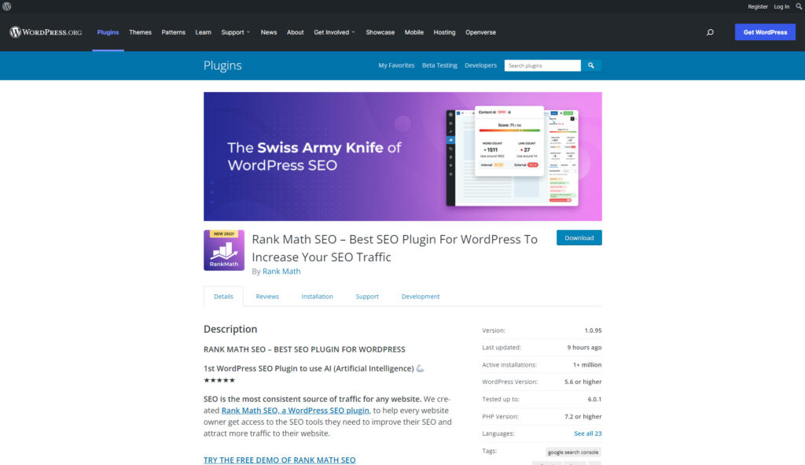
Task: Select the 5.6 or higher WordPress version
Action: pyautogui.click(x=583, y=382)
